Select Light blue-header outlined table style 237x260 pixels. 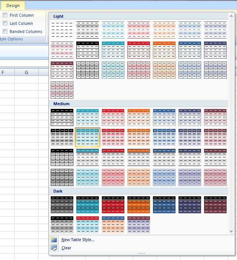pos(190,50)
